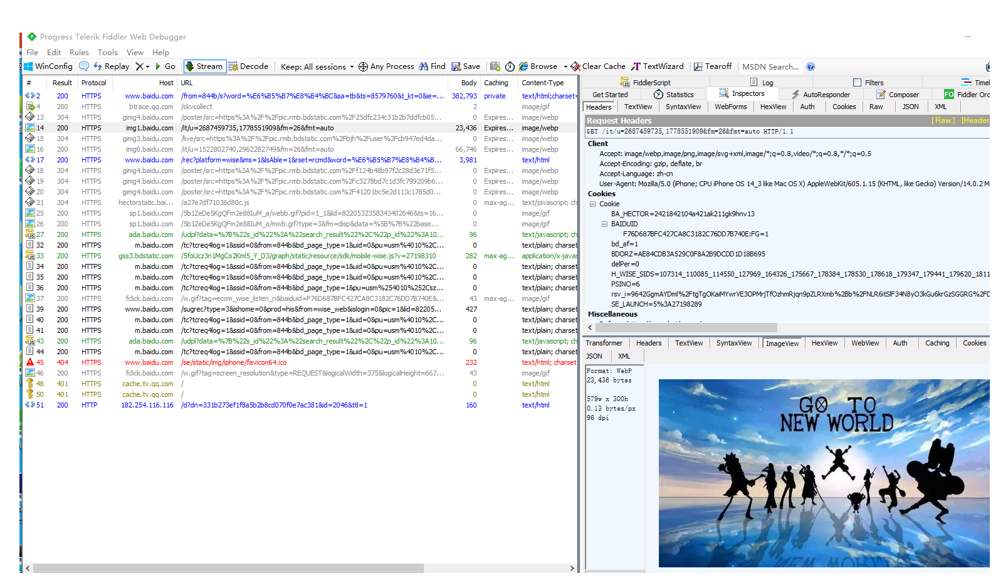Select session 45 with 404 result
Viewport: 1008px width, 578px height.
click(300, 362)
